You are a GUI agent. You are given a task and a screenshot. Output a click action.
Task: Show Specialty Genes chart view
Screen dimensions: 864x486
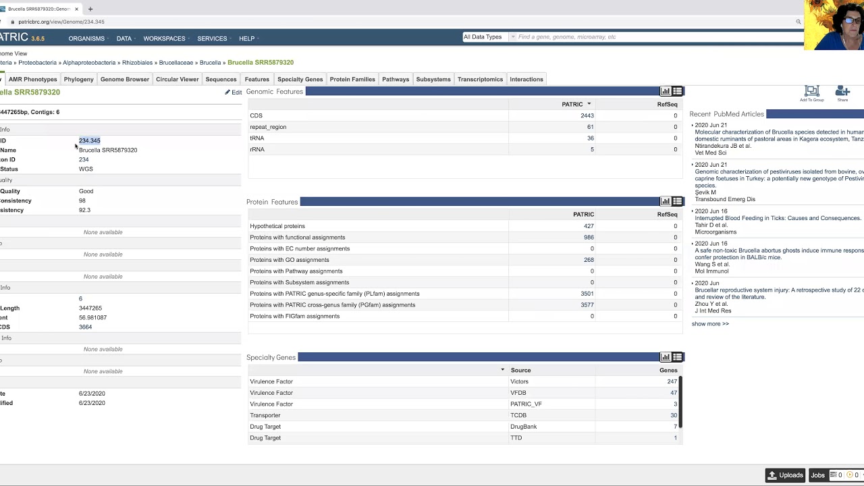pos(666,357)
